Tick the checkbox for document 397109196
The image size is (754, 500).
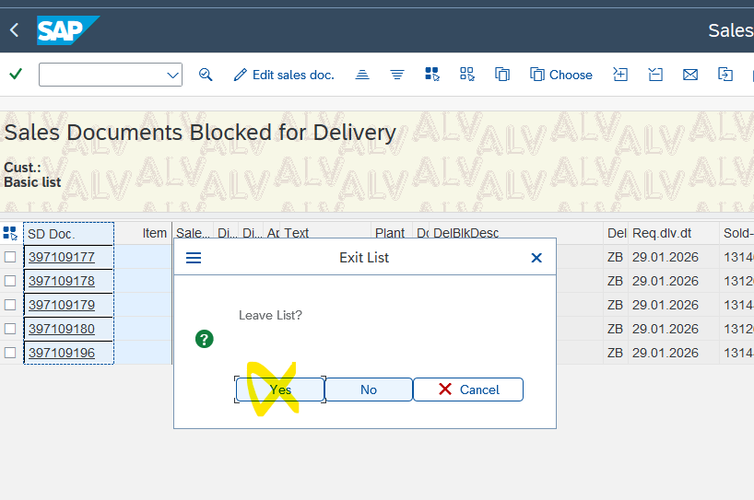pos(10,353)
